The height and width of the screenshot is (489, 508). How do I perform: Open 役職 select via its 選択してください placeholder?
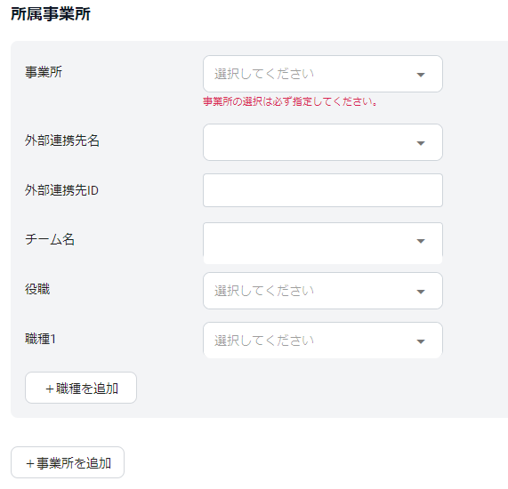263,291
